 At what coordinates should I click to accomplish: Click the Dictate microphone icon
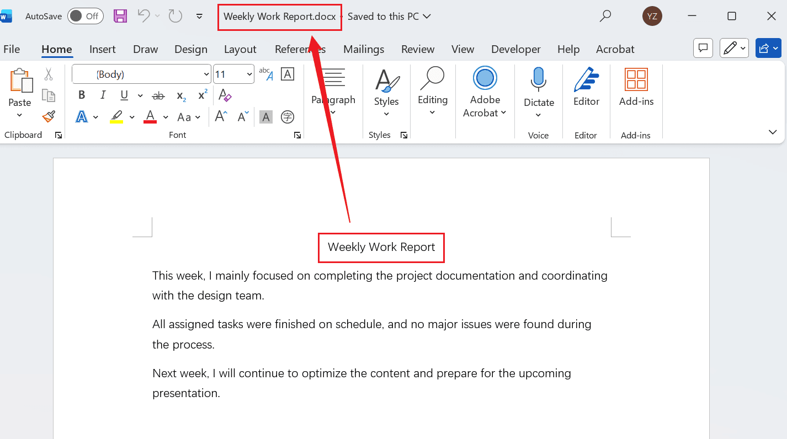[538, 79]
